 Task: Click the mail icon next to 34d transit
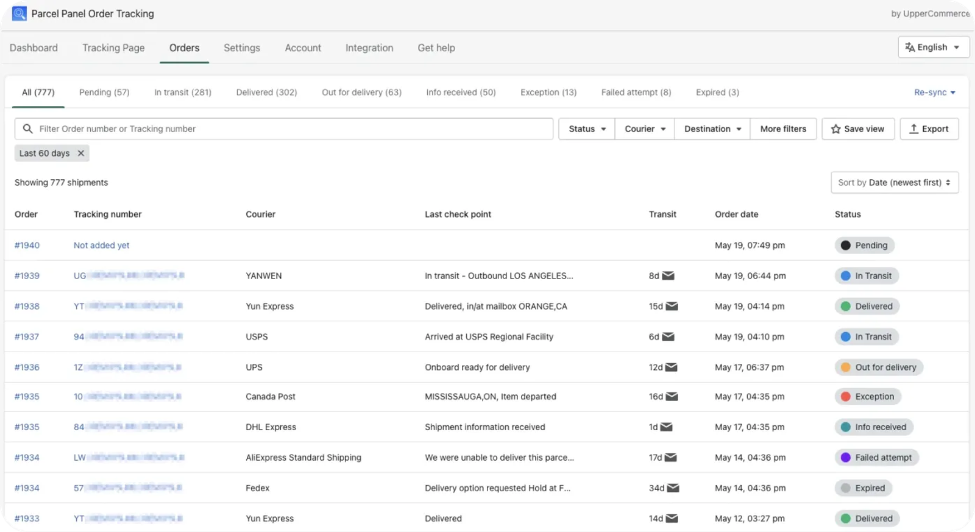[x=673, y=488]
